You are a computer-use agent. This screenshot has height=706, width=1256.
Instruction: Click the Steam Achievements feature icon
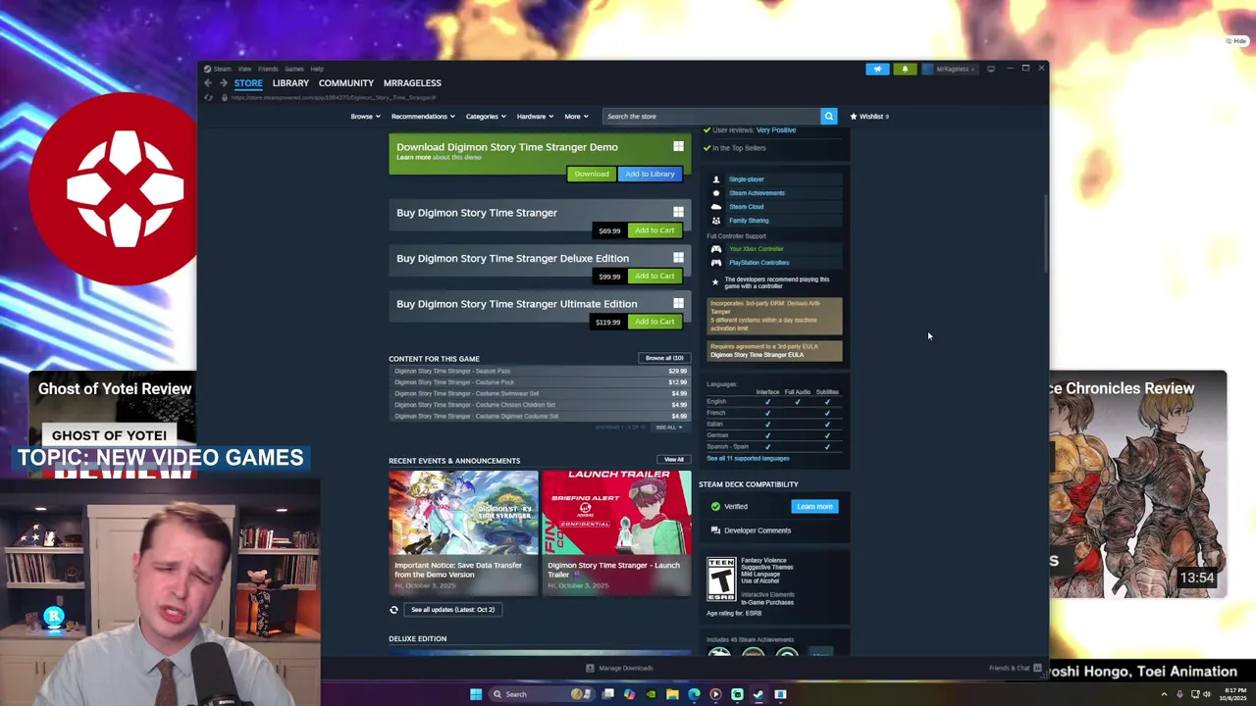(715, 193)
